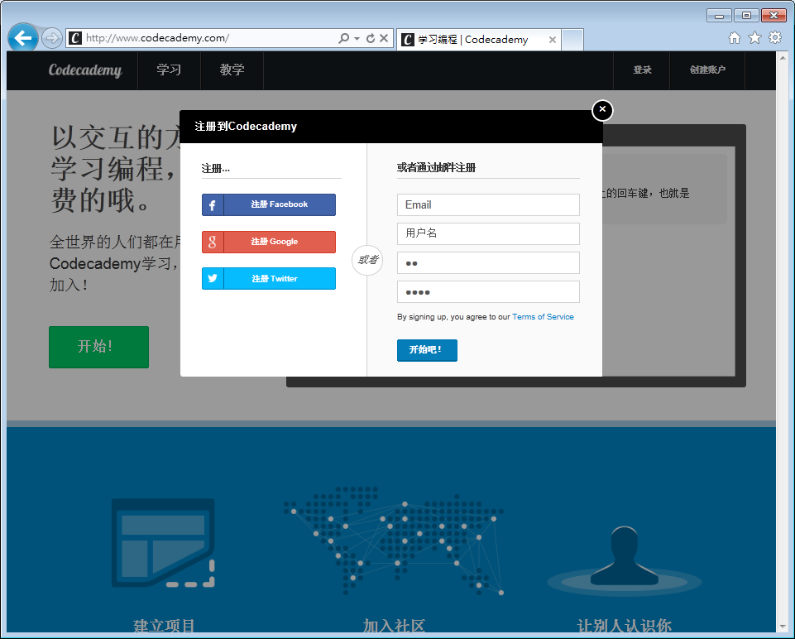Click the scrollbar down arrow
Image resolution: width=795 pixels, height=639 pixels.
783,627
